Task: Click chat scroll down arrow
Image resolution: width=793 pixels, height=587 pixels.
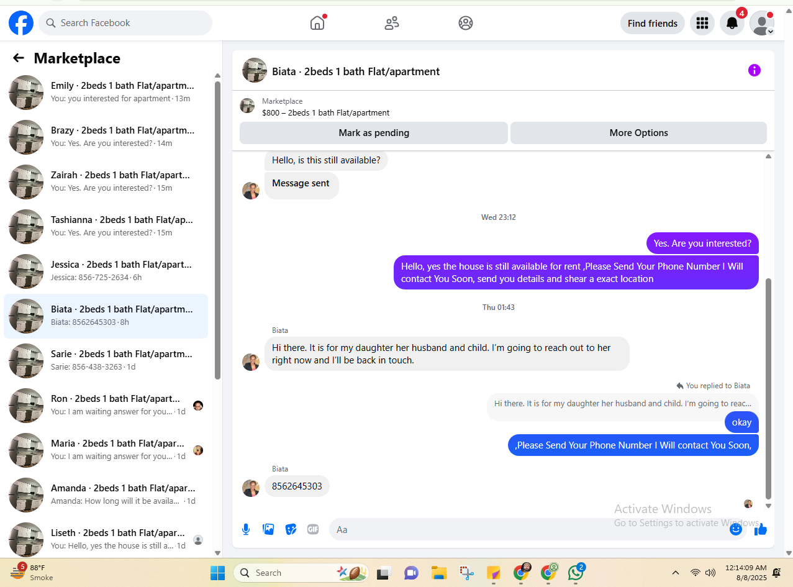Action: [768, 506]
